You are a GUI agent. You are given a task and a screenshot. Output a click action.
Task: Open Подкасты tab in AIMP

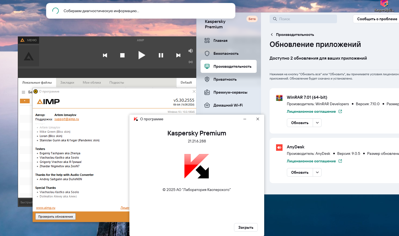[x=117, y=83]
